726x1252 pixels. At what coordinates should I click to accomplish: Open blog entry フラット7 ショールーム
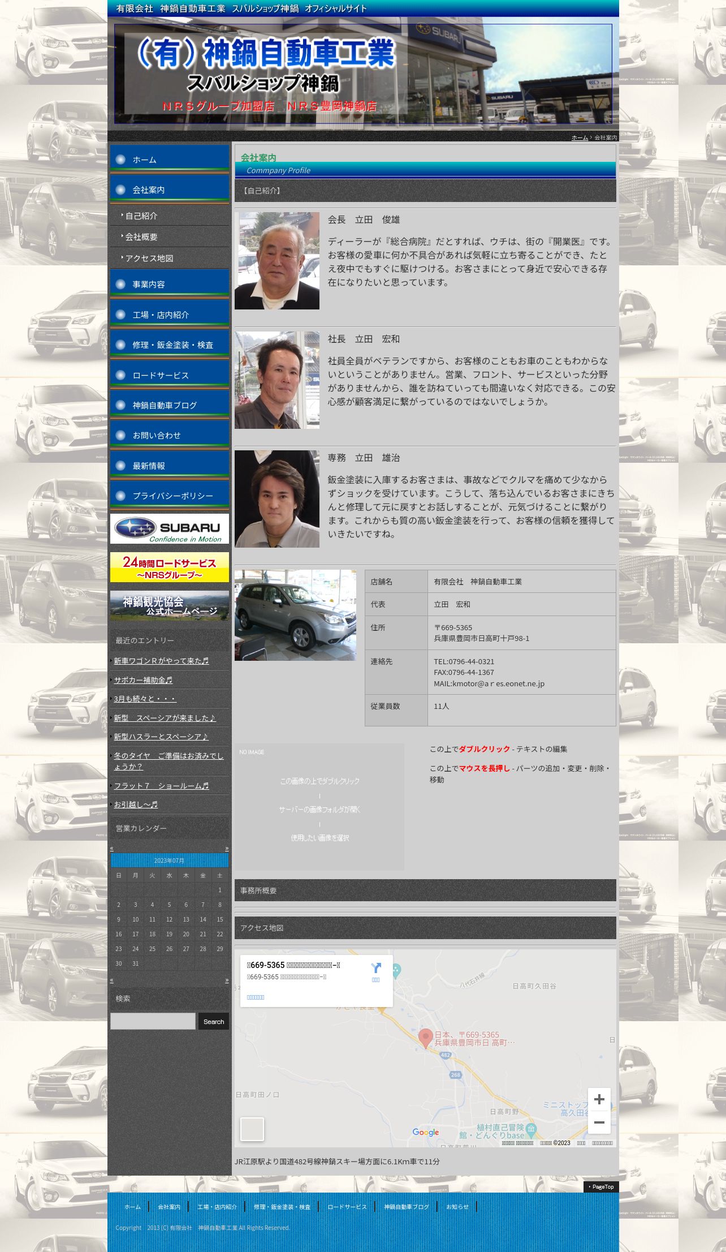(x=161, y=786)
